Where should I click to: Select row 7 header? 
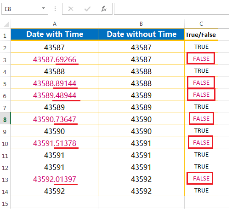[5, 106]
